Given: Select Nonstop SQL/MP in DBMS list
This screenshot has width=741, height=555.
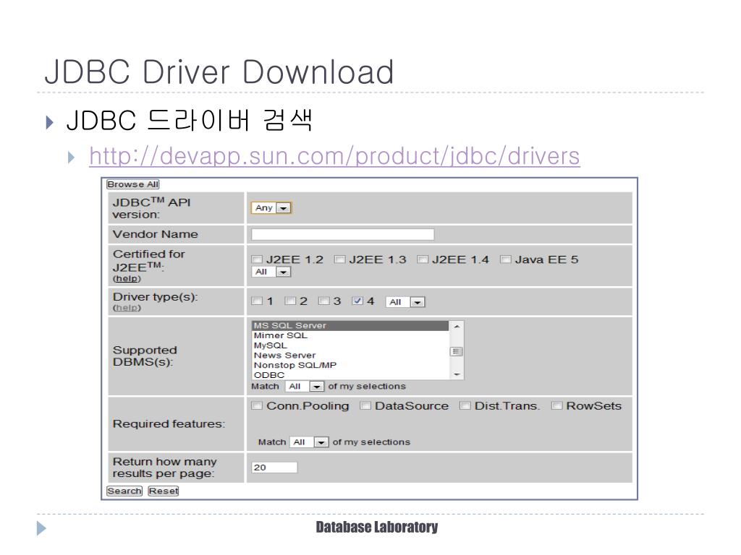Looking at the screenshot, I should click(x=350, y=365).
